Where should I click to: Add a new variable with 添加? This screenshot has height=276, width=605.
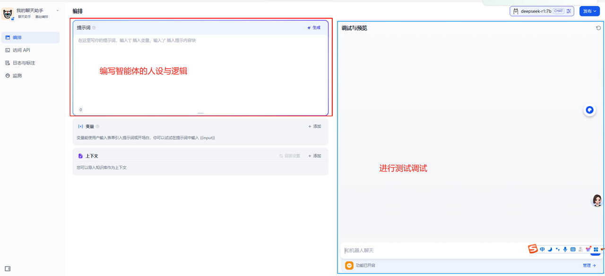point(315,126)
